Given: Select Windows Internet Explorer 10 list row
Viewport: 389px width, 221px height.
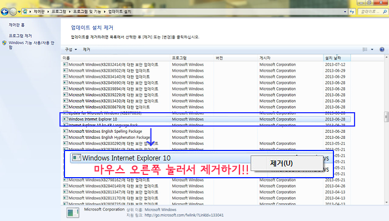Looking at the screenshot, I should click(206, 119).
